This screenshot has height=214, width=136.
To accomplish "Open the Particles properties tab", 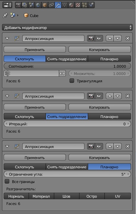I will click(x=84, y=5).
